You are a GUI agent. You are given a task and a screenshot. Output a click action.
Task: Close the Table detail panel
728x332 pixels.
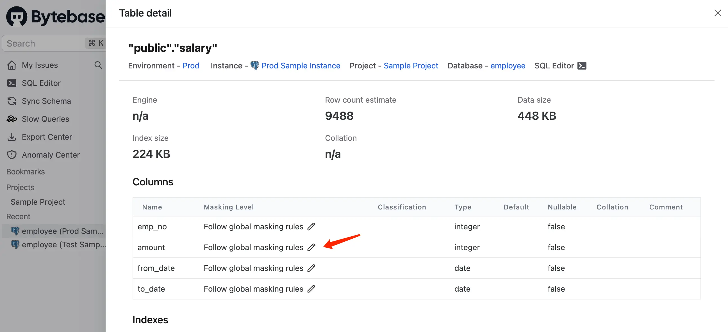(x=718, y=13)
